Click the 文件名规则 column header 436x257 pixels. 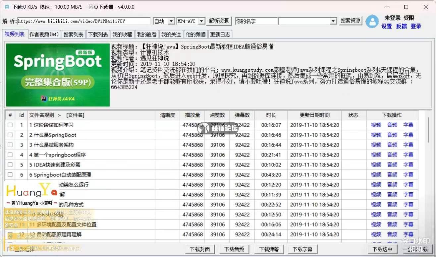tap(91, 115)
